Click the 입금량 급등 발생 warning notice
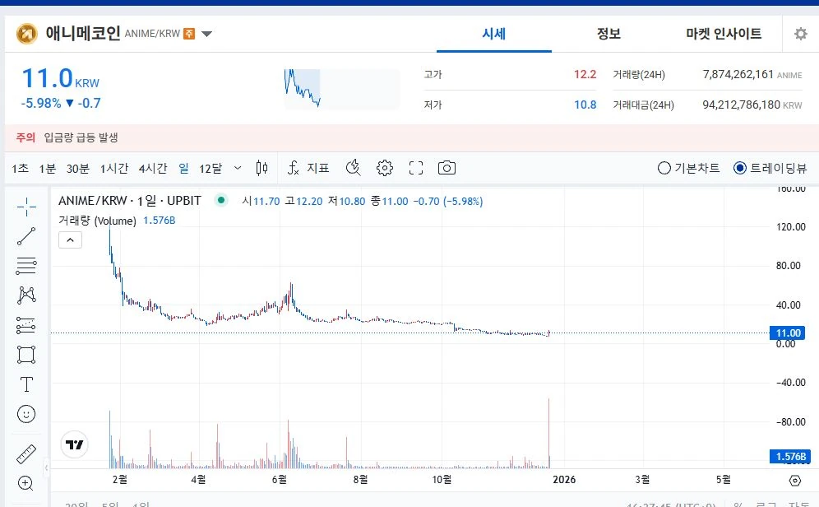 click(x=81, y=137)
